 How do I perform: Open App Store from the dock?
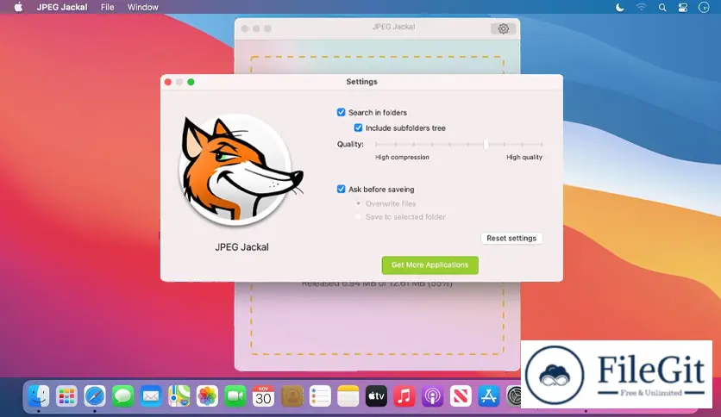488,395
